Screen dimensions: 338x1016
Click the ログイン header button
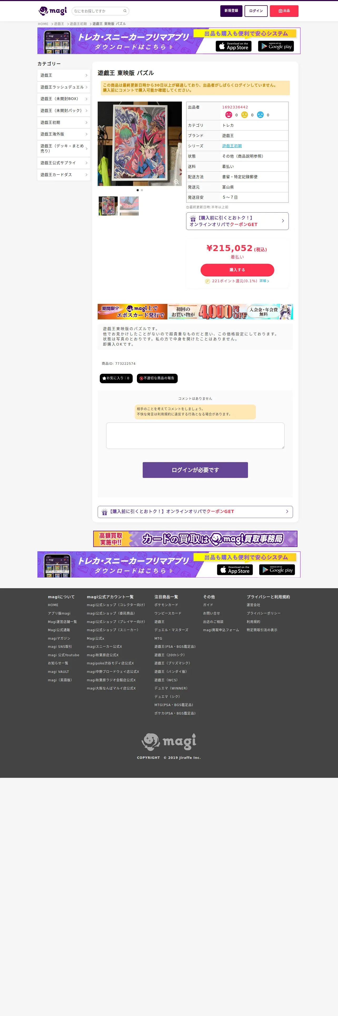(256, 11)
